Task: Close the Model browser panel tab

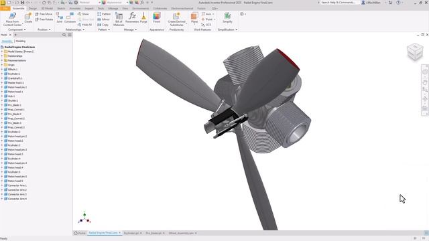Action: 10,35
